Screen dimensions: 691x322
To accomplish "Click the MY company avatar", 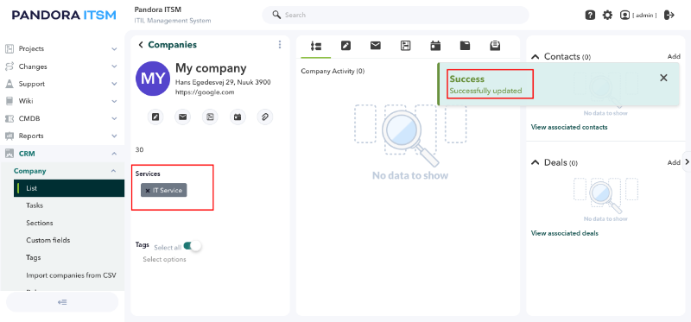I will pyautogui.click(x=153, y=79).
